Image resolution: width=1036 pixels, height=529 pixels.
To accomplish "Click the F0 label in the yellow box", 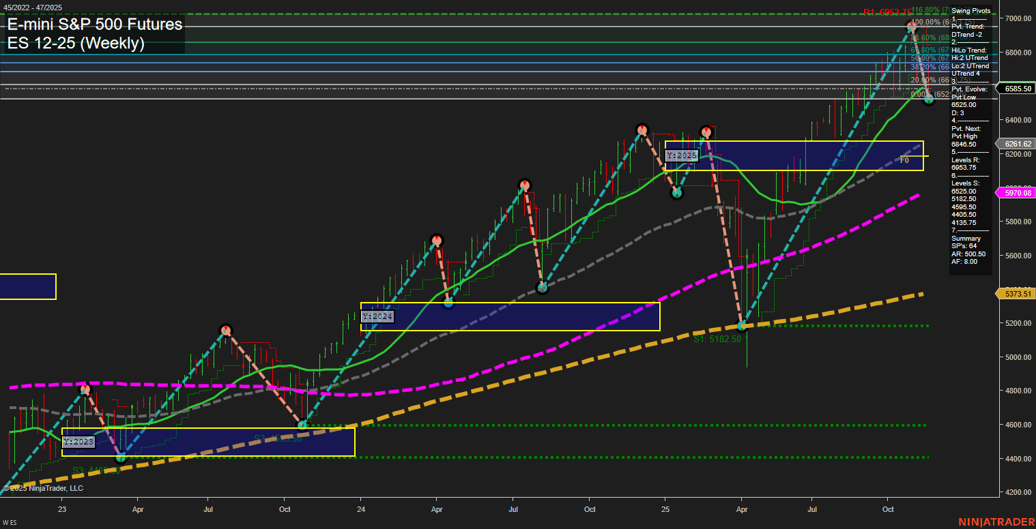I will (904, 160).
